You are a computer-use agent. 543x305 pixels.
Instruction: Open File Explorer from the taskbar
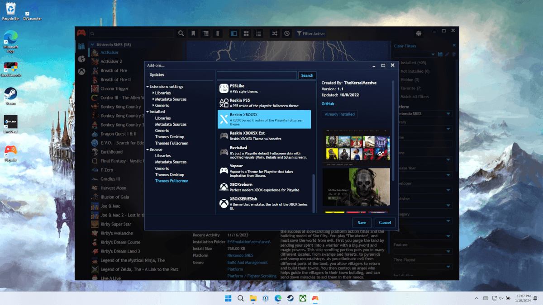pyautogui.click(x=253, y=298)
